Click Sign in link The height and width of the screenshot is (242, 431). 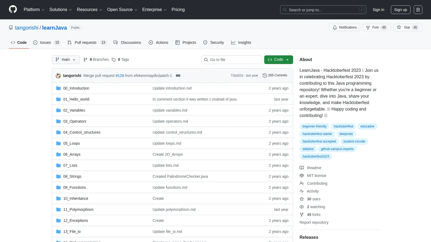[378, 10]
